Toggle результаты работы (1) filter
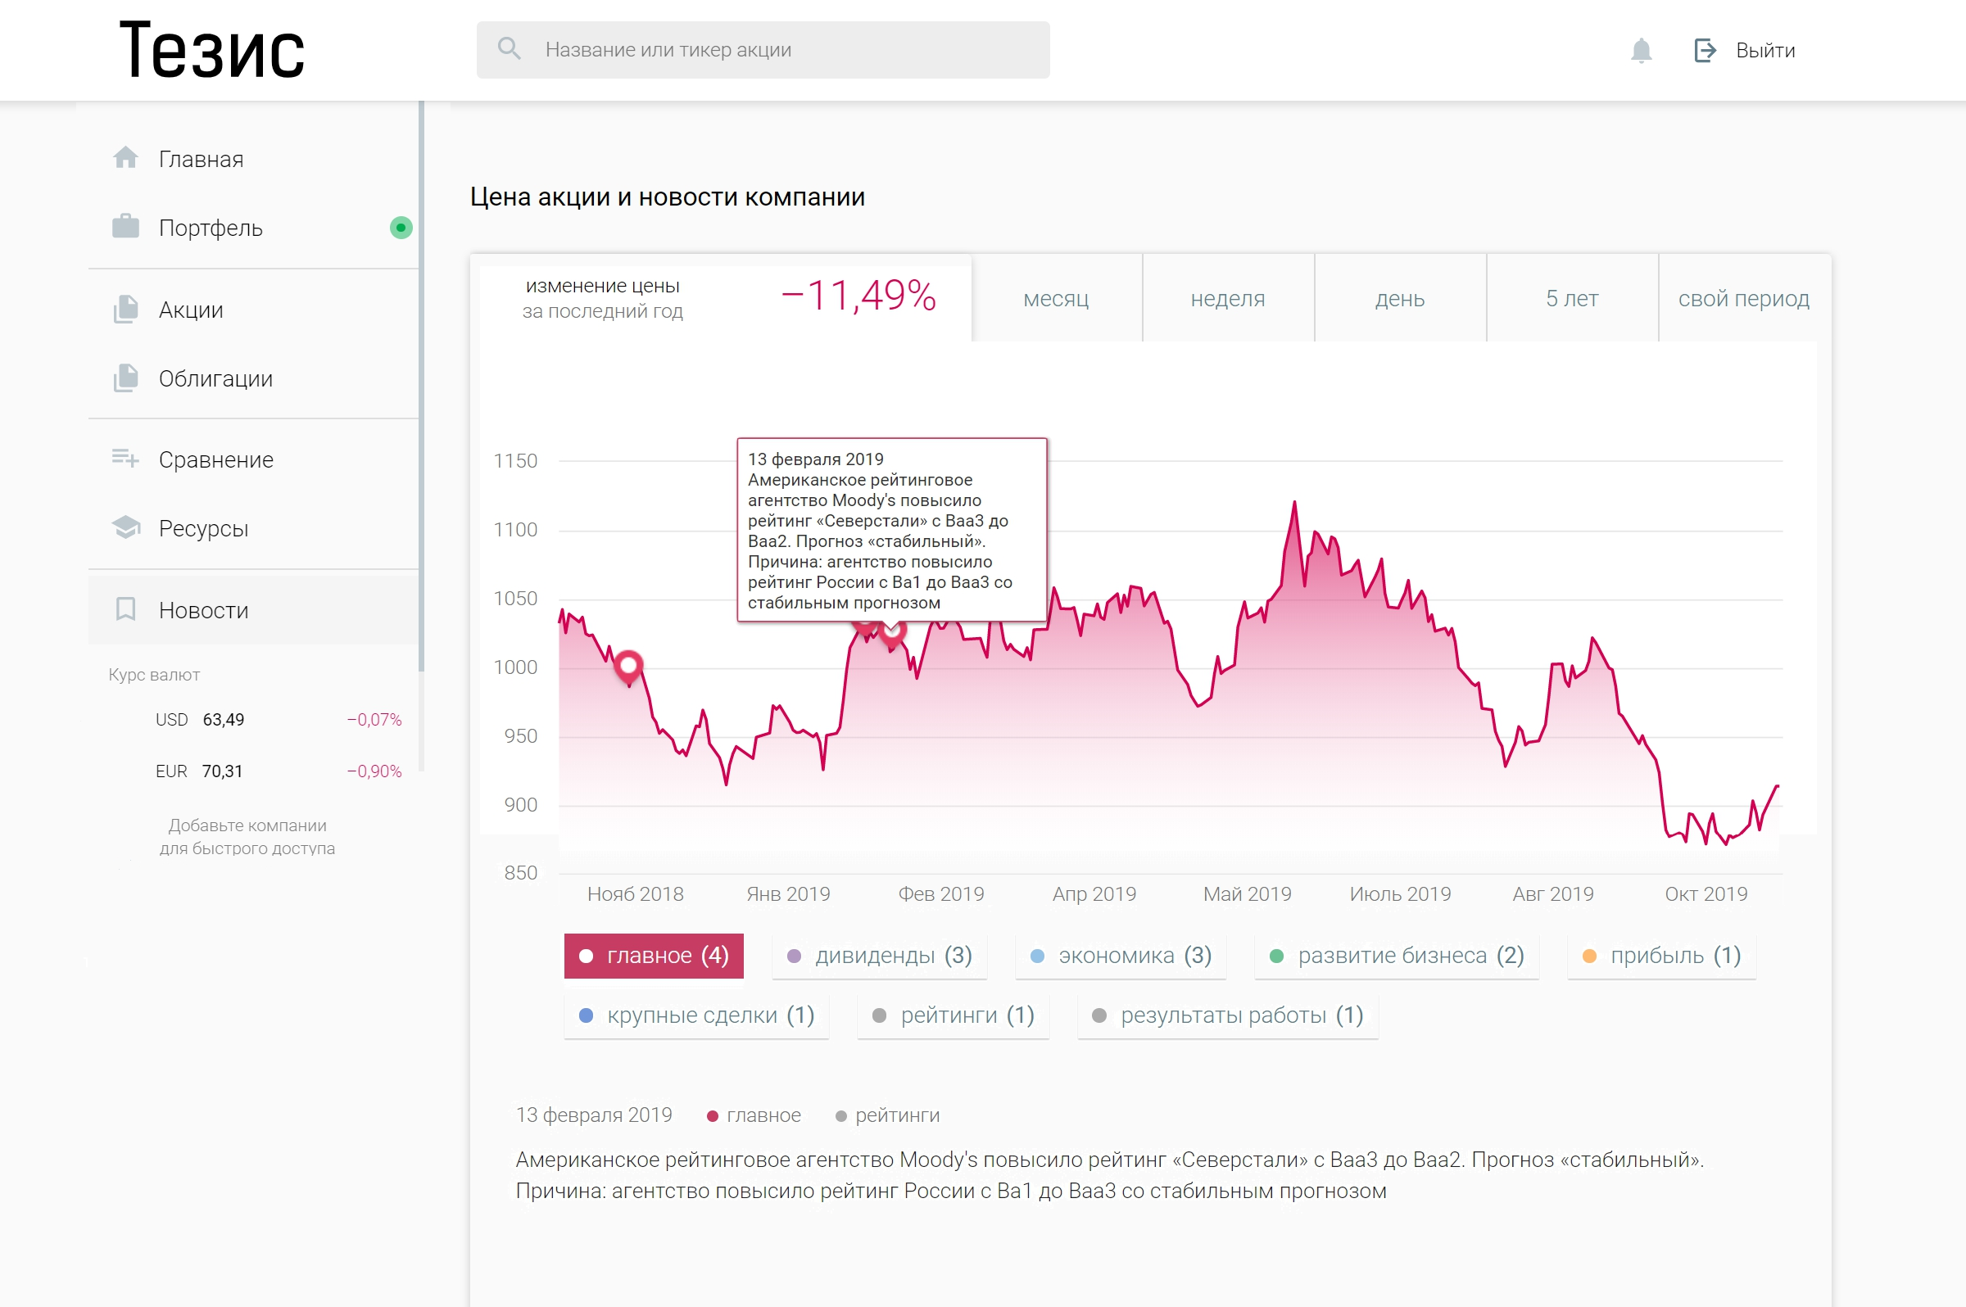1966x1307 pixels. click(1227, 1015)
